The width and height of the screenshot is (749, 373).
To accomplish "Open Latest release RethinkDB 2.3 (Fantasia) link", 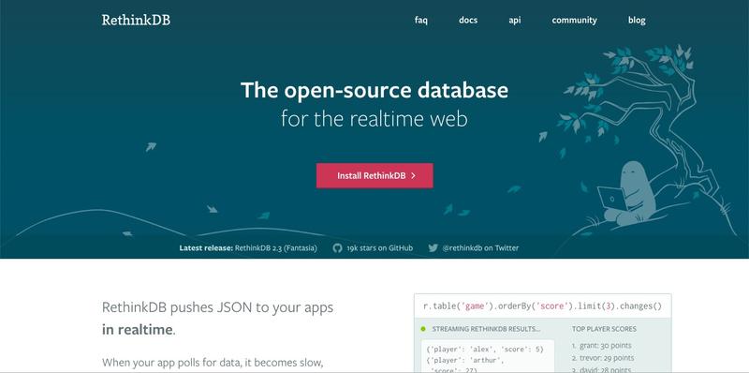I will point(248,248).
